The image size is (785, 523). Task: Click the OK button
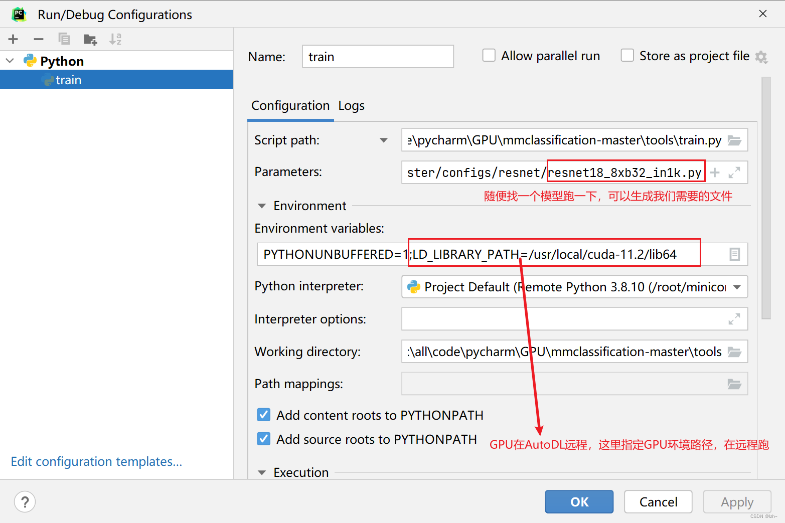[579, 502]
